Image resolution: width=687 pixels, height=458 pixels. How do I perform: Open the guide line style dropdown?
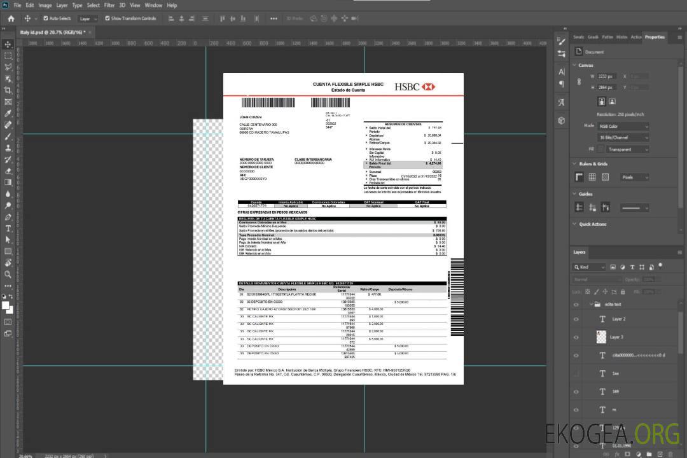pos(634,208)
